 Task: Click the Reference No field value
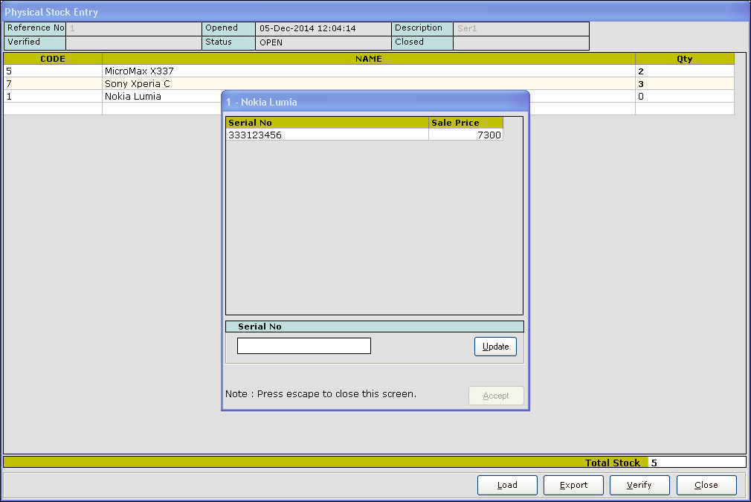[x=134, y=28]
